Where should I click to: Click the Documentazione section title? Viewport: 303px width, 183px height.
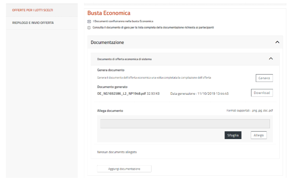click(107, 42)
